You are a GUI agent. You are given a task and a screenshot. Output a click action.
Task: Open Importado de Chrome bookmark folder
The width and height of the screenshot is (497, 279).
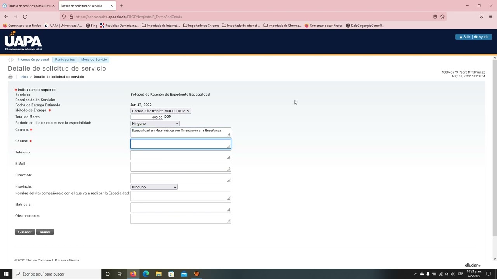(x=201, y=26)
